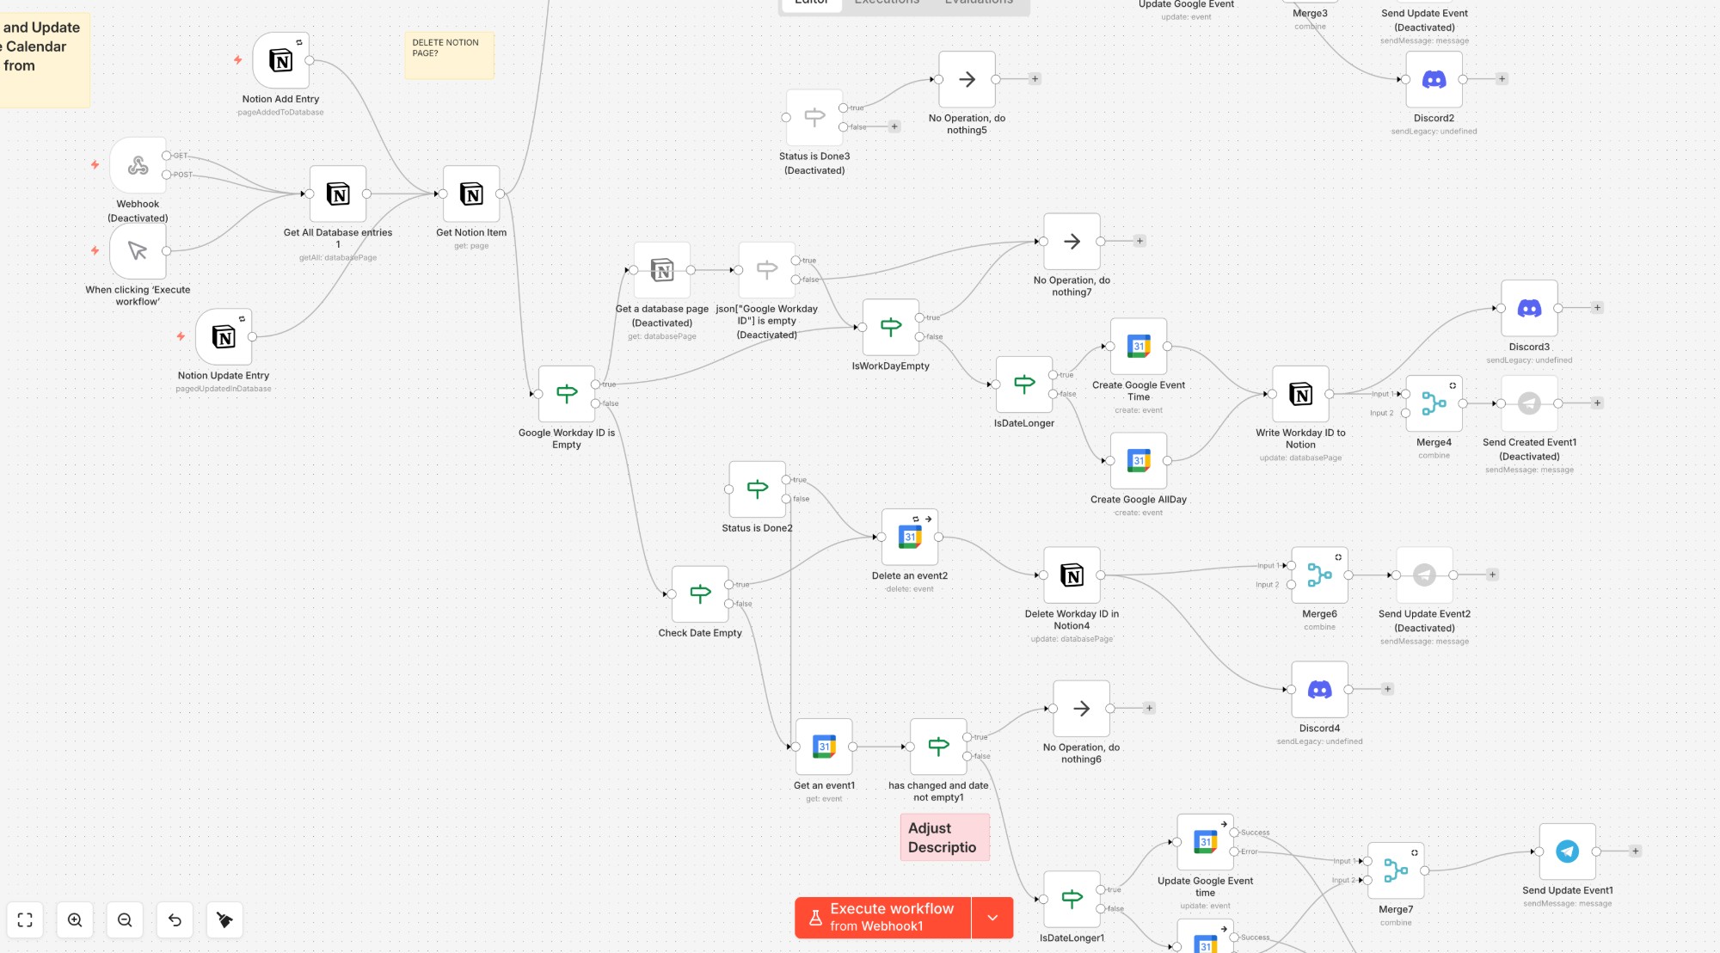This screenshot has width=1720, height=953.
Task: Select the Write Workday ID to Notion node
Action: [x=1301, y=394]
